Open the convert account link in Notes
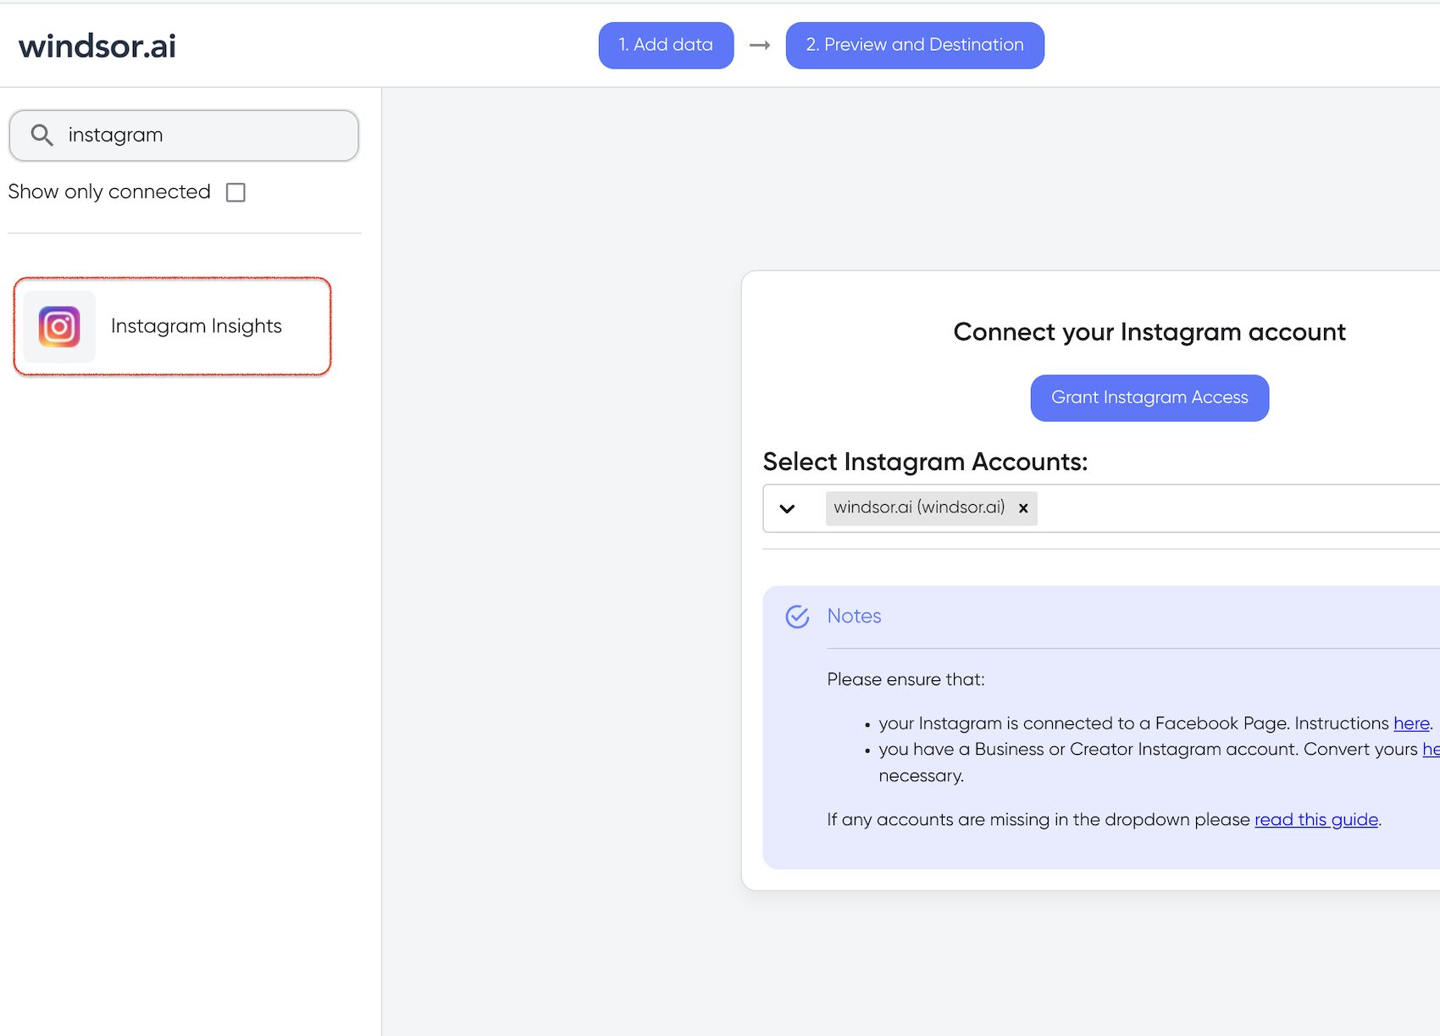This screenshot has width=1440, height=1036. pos(1432,749)
